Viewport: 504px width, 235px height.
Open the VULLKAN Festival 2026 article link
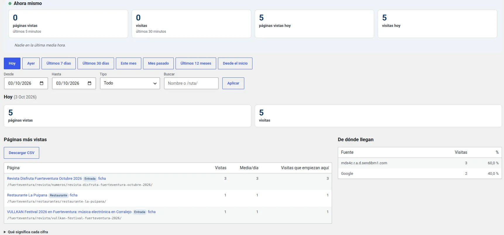click(x=69, y=212)
